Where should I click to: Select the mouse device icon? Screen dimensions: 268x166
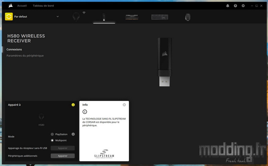pyautogui.click(x=188, y=17)
